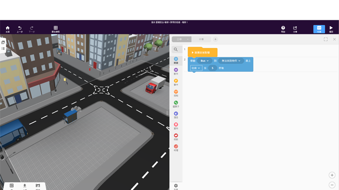Open the scenes list icon

coord(3,43)
